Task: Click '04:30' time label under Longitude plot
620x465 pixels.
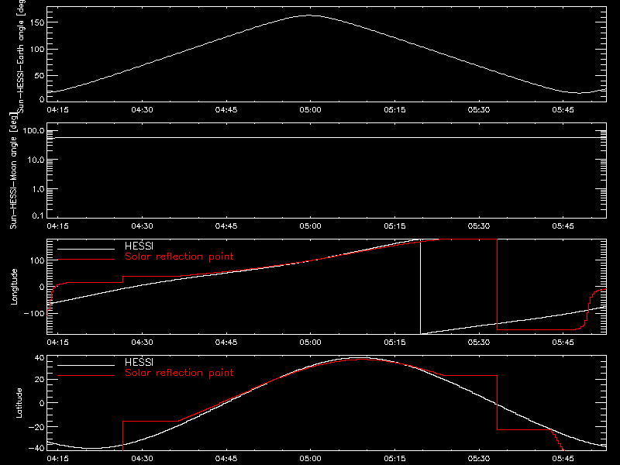Action: (142, 343)
